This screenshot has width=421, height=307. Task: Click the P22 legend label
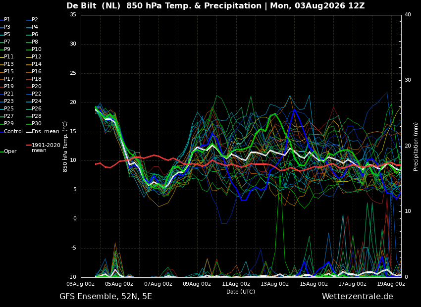(x=37, y=94)
